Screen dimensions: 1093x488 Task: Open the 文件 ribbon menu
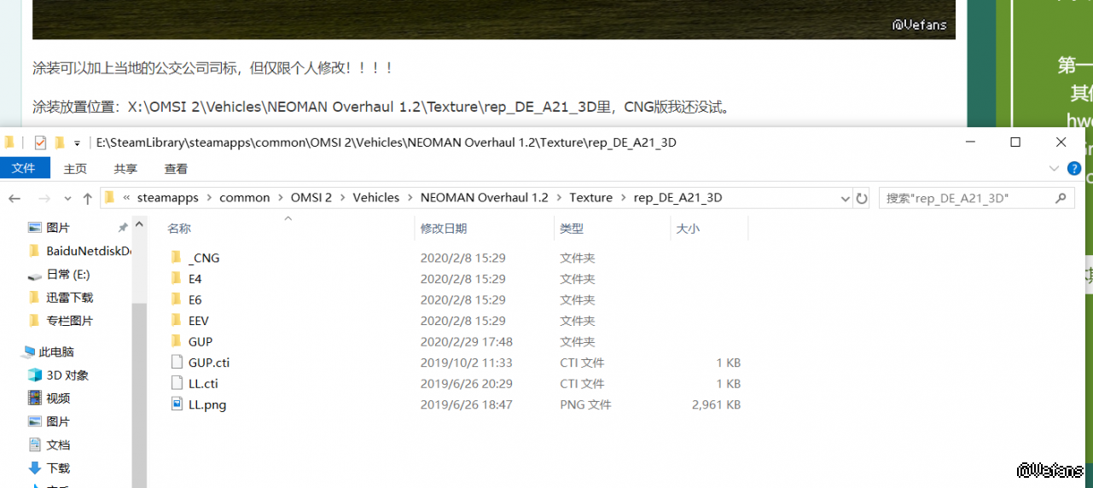pos(24,169)
